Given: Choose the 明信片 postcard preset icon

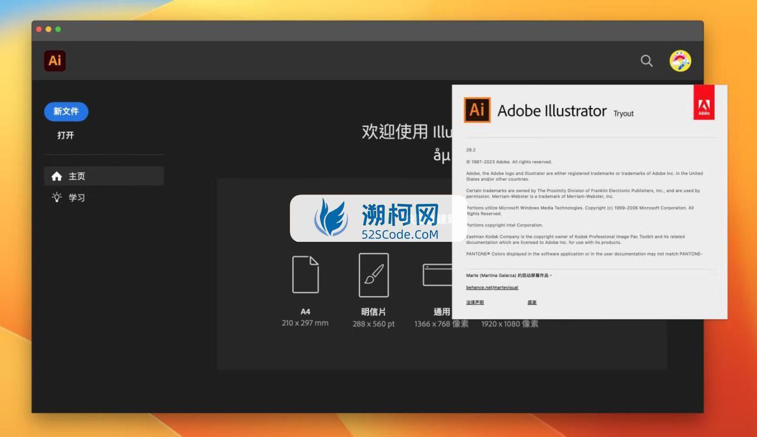Looking at the screenshot, I should coord(374,275).
